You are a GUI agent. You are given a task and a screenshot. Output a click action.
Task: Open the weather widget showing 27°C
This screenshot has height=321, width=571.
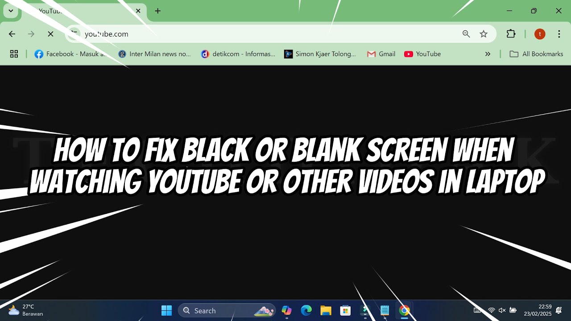point(26,310)
